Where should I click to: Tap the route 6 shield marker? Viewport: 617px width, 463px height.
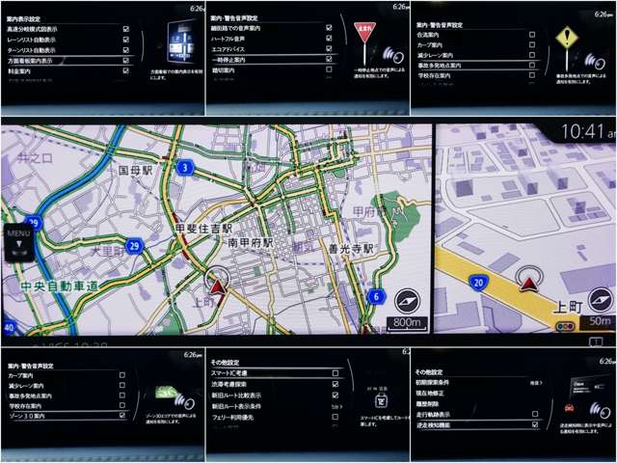click(x=376, y=296)
